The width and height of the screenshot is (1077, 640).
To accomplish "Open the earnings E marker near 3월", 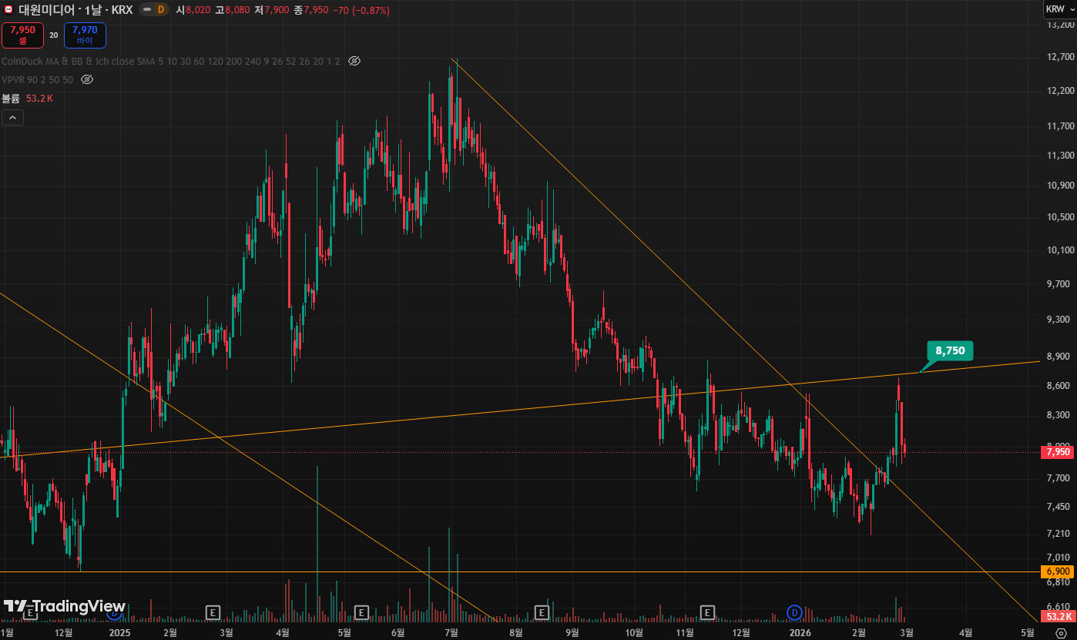I will (x=213, y=612).
